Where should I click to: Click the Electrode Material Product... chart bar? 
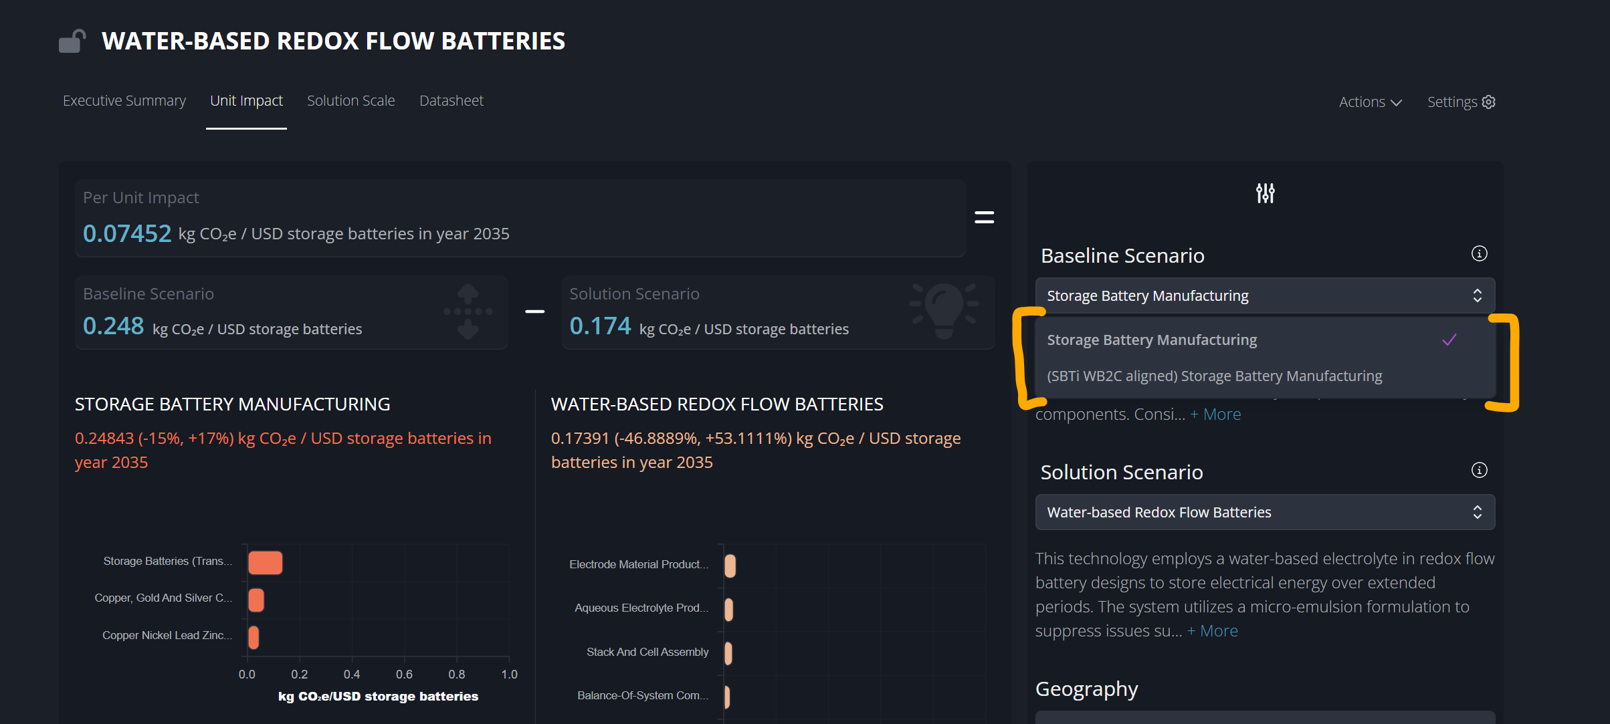[x=730, y=566]
